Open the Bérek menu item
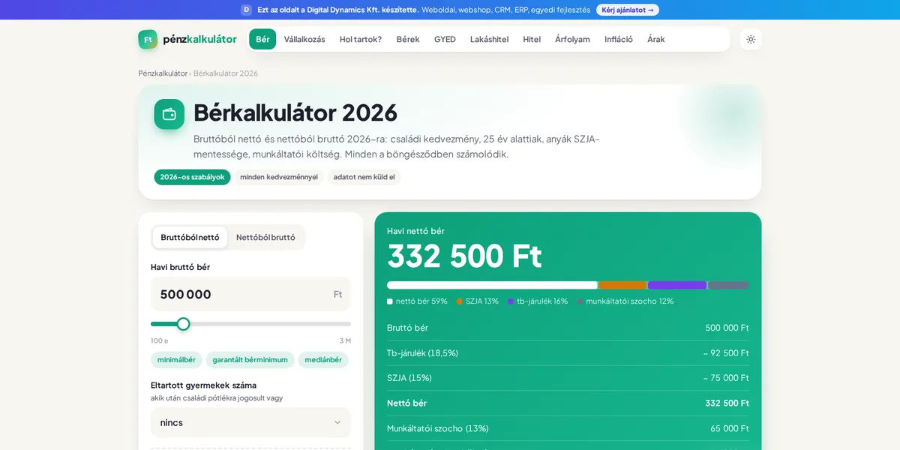The image size is (900, 450). tap(408, 40)
